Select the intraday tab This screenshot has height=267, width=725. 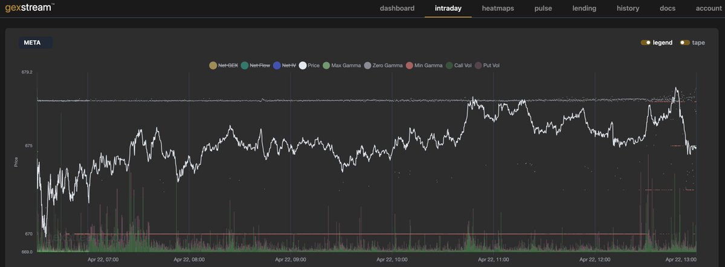point(448,8)
